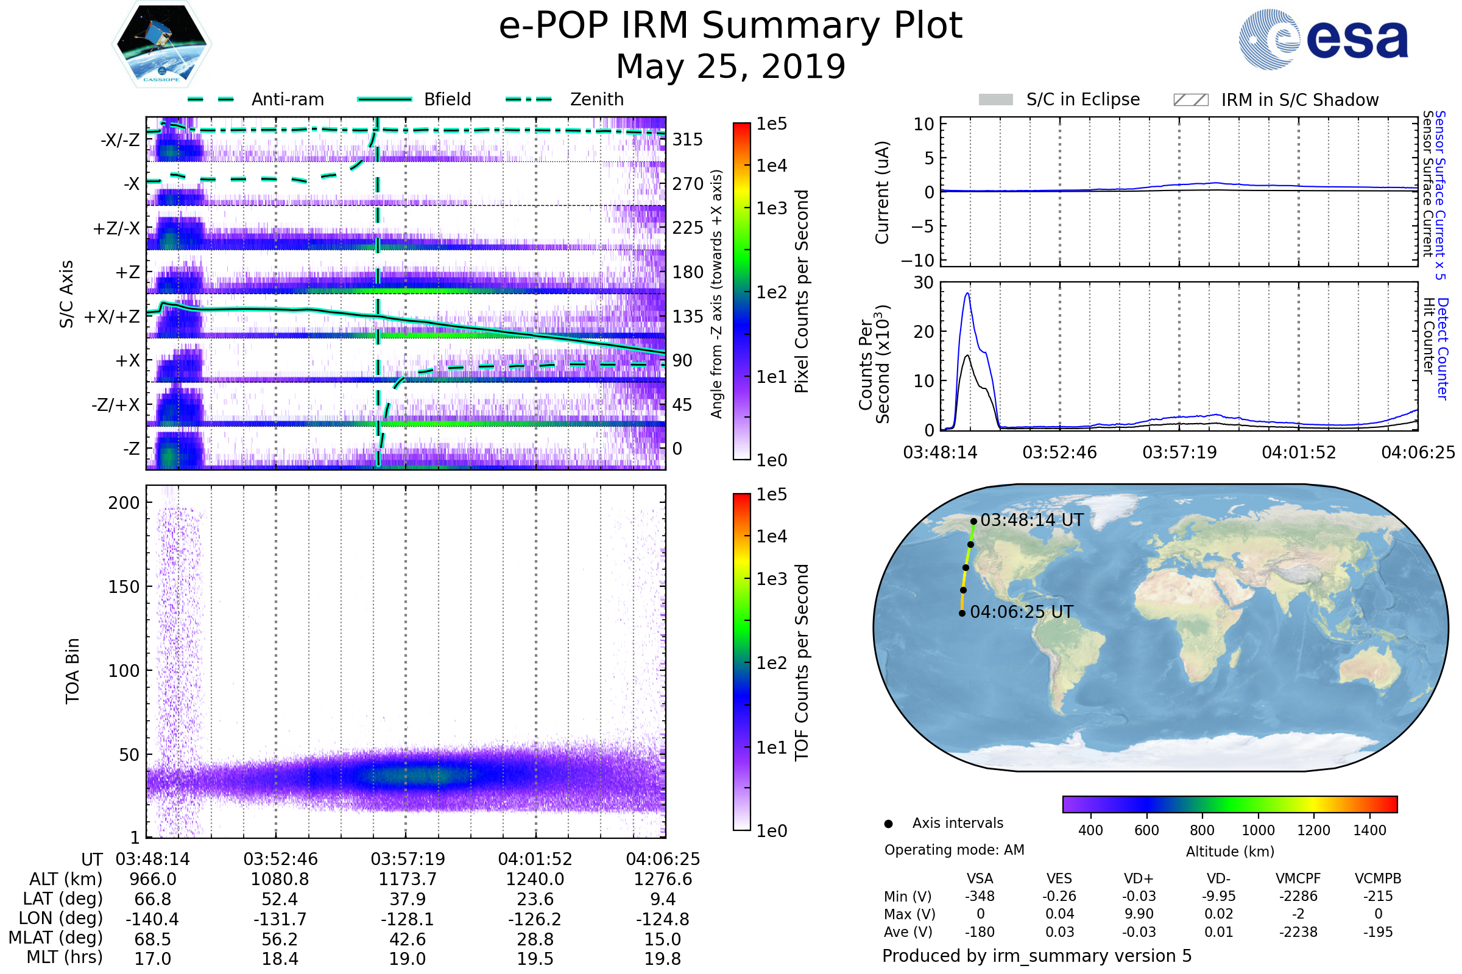Click the Detect Counter peak in counts plot
This screenshot has height=974, width=1462.
point(968,294)
